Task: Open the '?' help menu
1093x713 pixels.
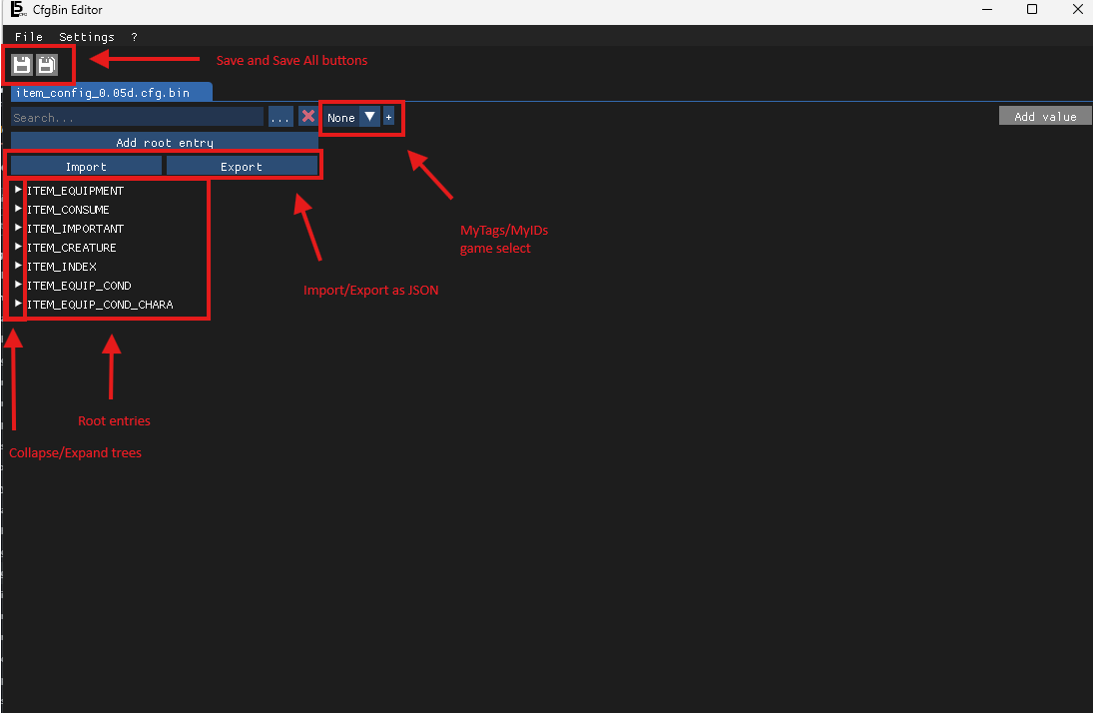Action: click(x=134, y=36)
